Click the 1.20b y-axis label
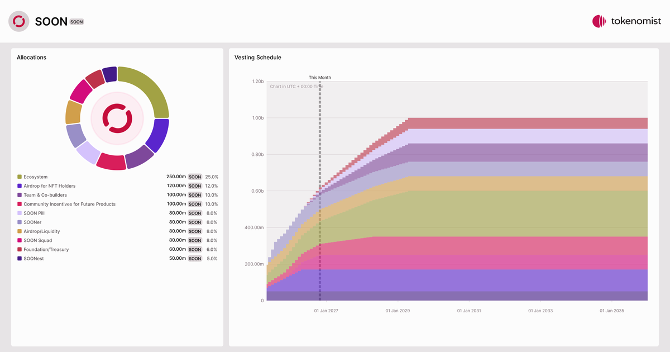 pyautogui.click(x=257, y=82)
